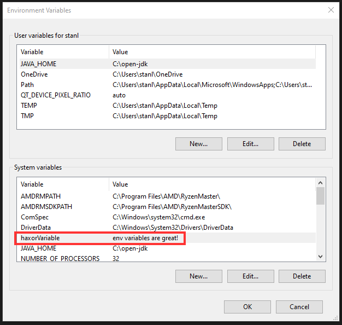
Task: Close the Environment Variables dialog
Action: tap(331, 10)
